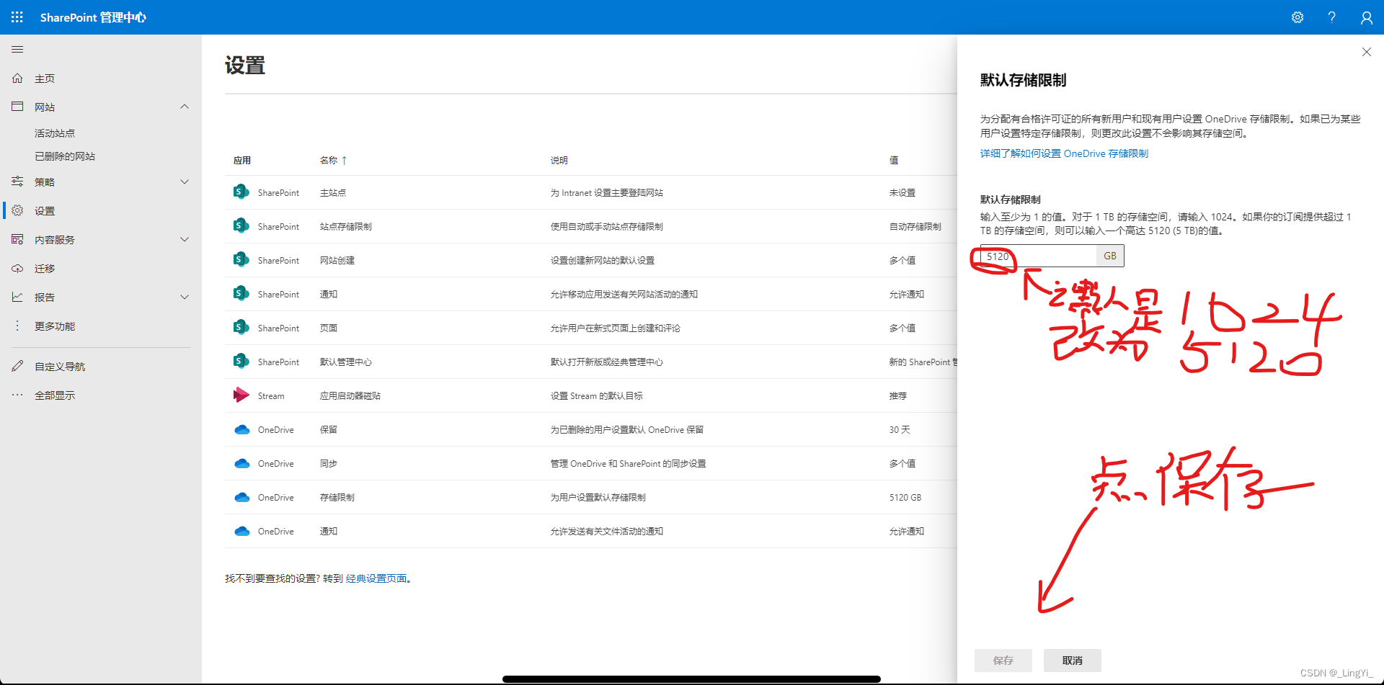Viewport: 1384px width, 685px height.
Task: Click the Show all (全部显示) ellipsis icon
Action: (x=17, y=395)
